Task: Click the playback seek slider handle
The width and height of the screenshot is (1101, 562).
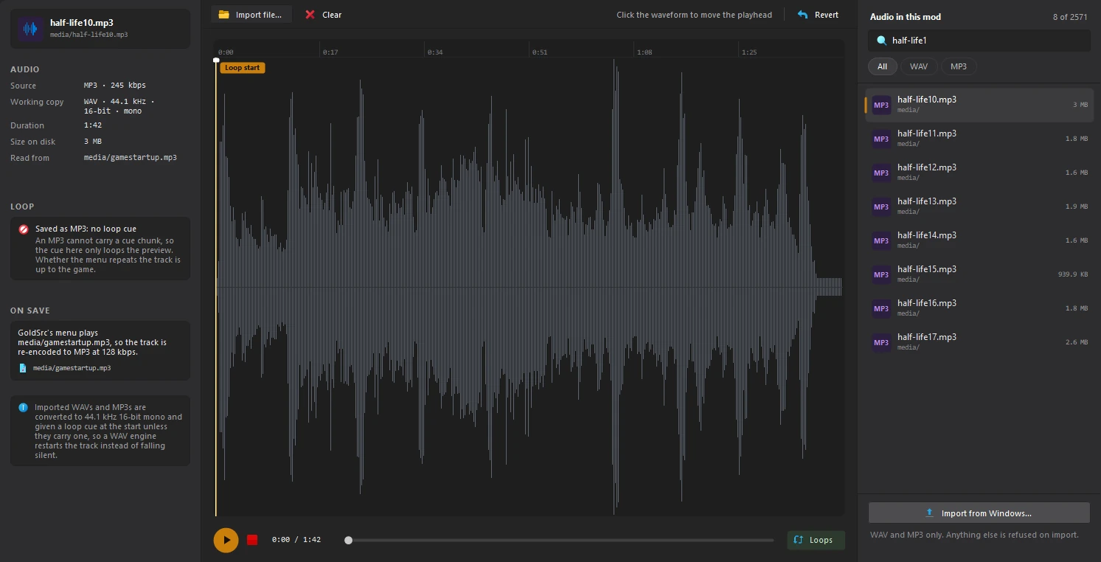Action: click(348, 540)
